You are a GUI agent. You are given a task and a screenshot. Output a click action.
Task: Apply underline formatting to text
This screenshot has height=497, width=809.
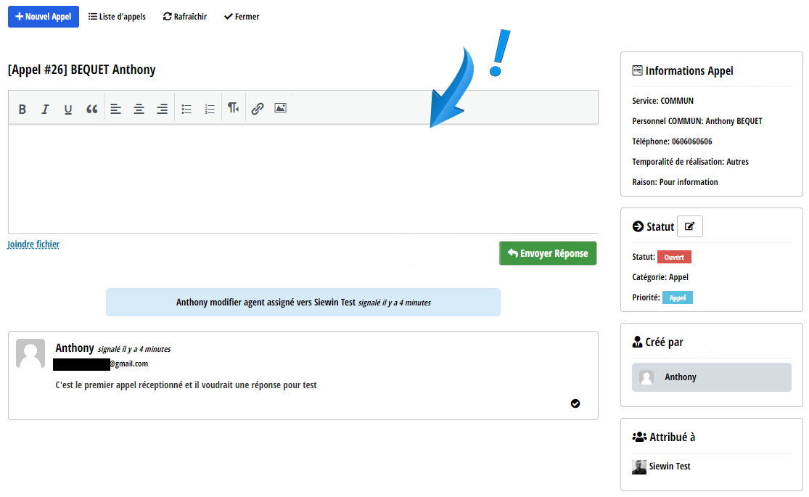[68, 109]
